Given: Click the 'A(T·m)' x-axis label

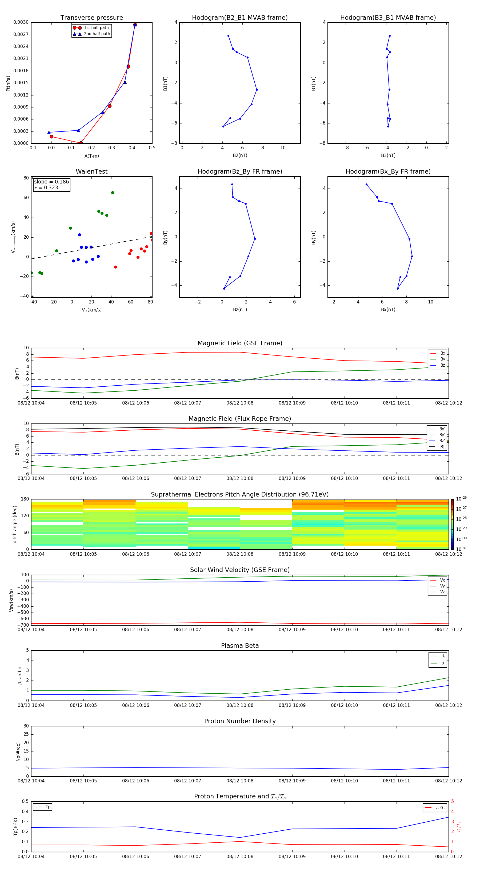Looking at the screenshot, I should [91, 156].
